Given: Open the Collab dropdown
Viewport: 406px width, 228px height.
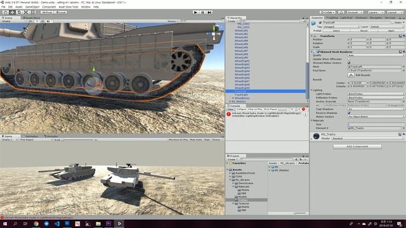Looking at the screenshot, I should pos(327,12).
